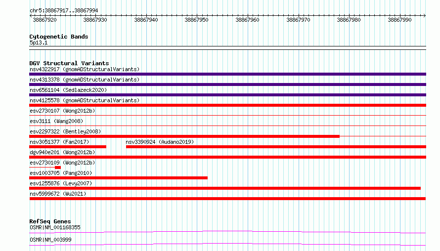Screen dimensions: 440x251
Task: Open variant esv1003705 (Pang2010) label
Action: [61, 173]
